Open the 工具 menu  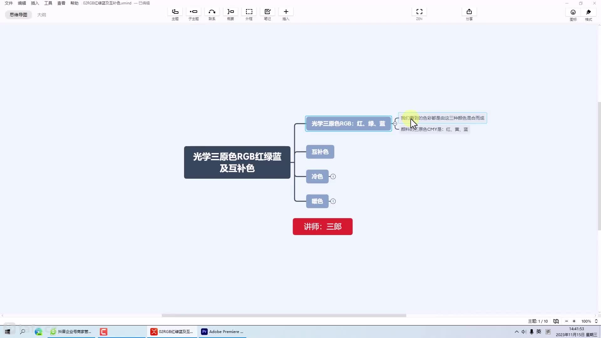pyautogui.click(x=48, y=3)
